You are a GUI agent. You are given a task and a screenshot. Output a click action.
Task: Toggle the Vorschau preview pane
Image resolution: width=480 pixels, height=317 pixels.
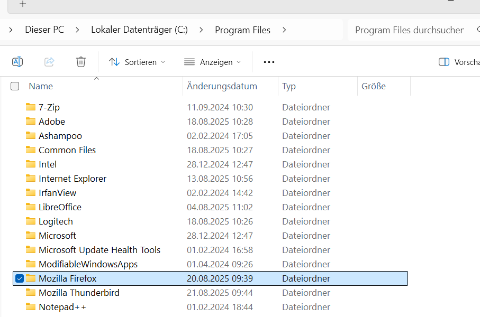pyautogui.click(x=459, y=62)
